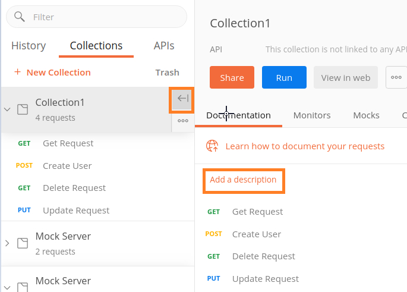The height and width of the screenshot is (292, 407).
Task: Open Collection1 three-dots options menu
Action: pos(182,121)
